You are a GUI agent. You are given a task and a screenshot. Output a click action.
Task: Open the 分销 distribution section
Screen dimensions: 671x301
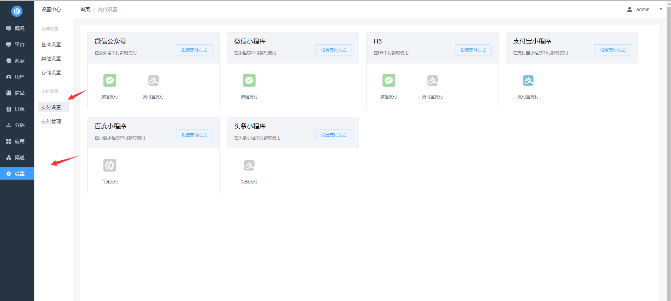pyautogui.click(x=17, y=125)
